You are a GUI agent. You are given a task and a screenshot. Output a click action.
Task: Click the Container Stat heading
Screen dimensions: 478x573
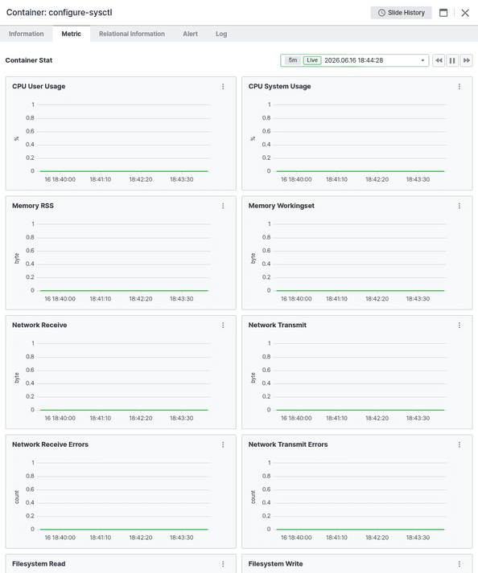tap(29, 60)
